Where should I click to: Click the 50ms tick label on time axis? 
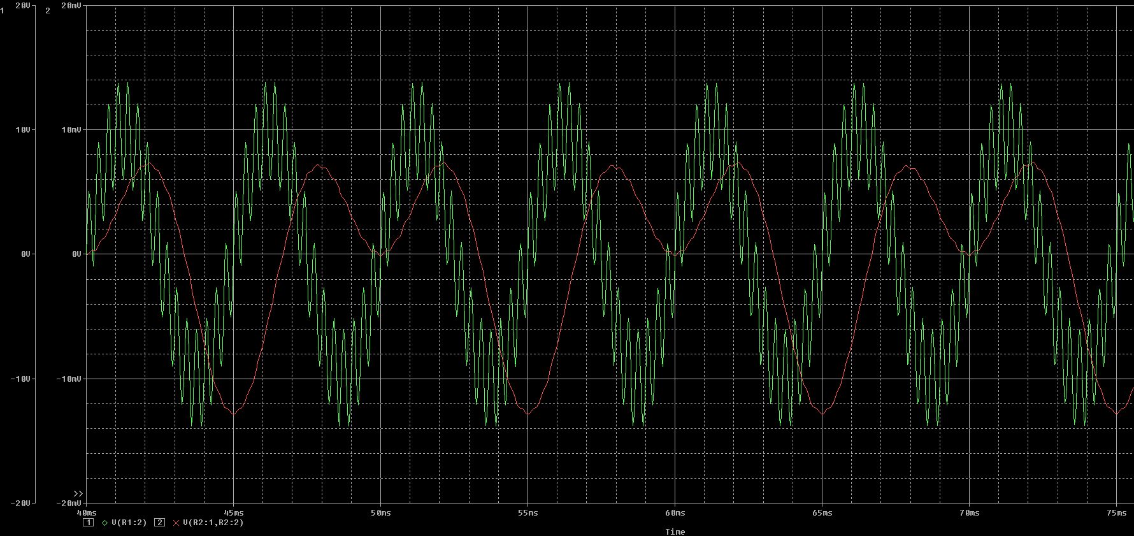click(x=381, y=513)
